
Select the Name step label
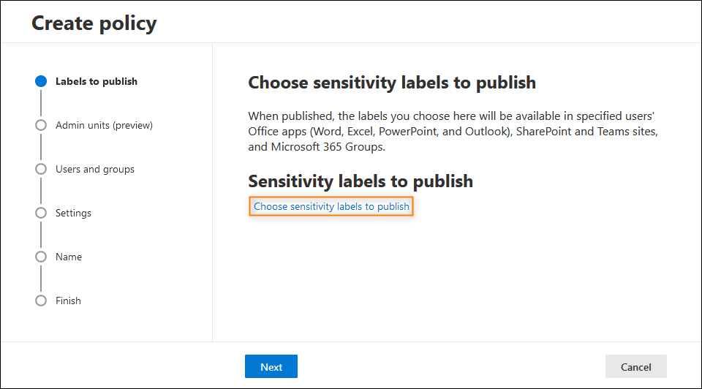(69, 257)
